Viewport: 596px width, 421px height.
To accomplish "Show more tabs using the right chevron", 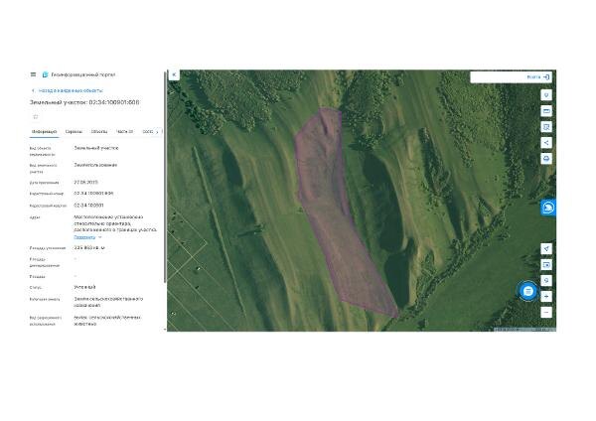I will point(157,132).
